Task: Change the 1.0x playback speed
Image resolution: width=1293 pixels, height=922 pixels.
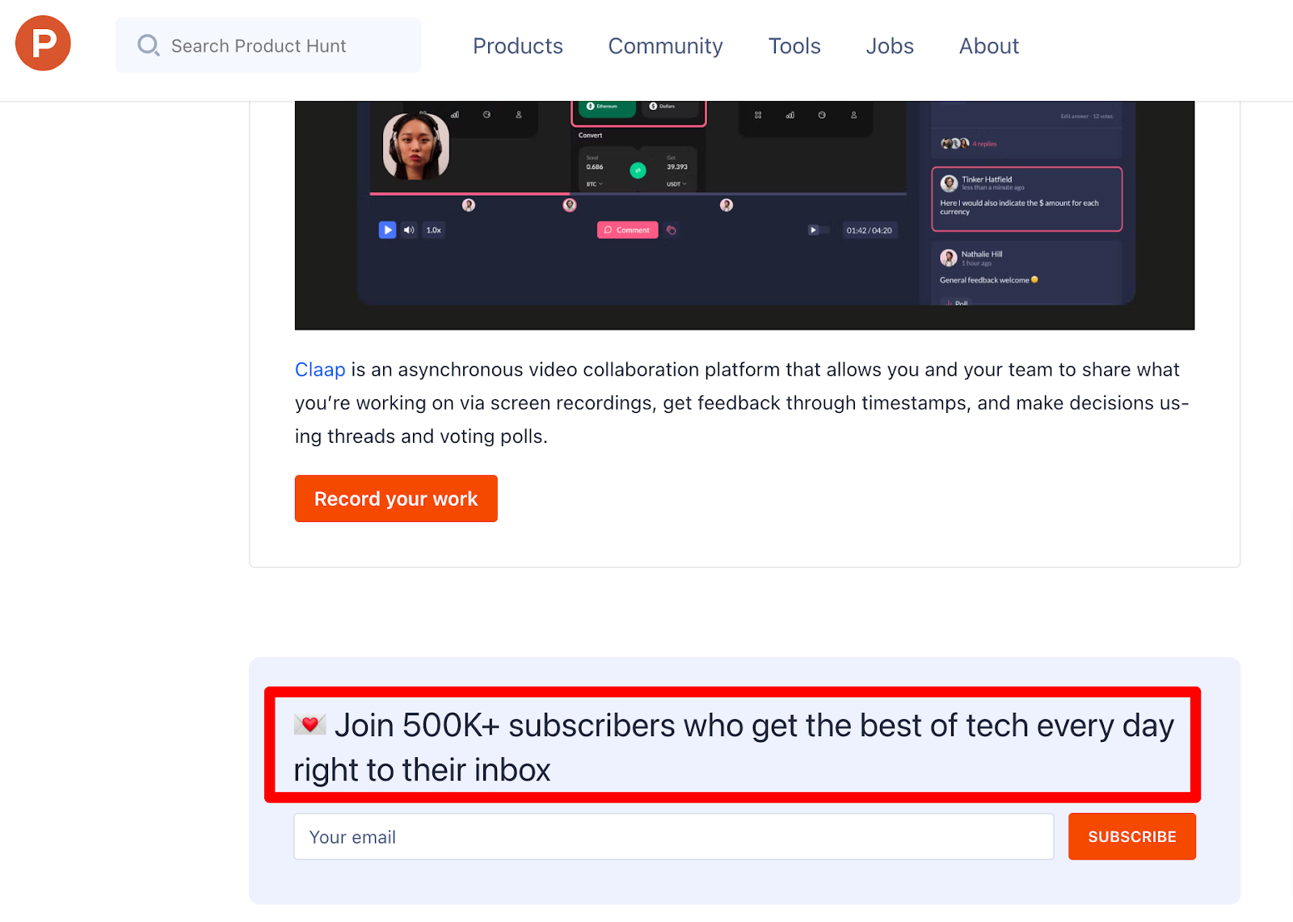Action: coord(434,230)
